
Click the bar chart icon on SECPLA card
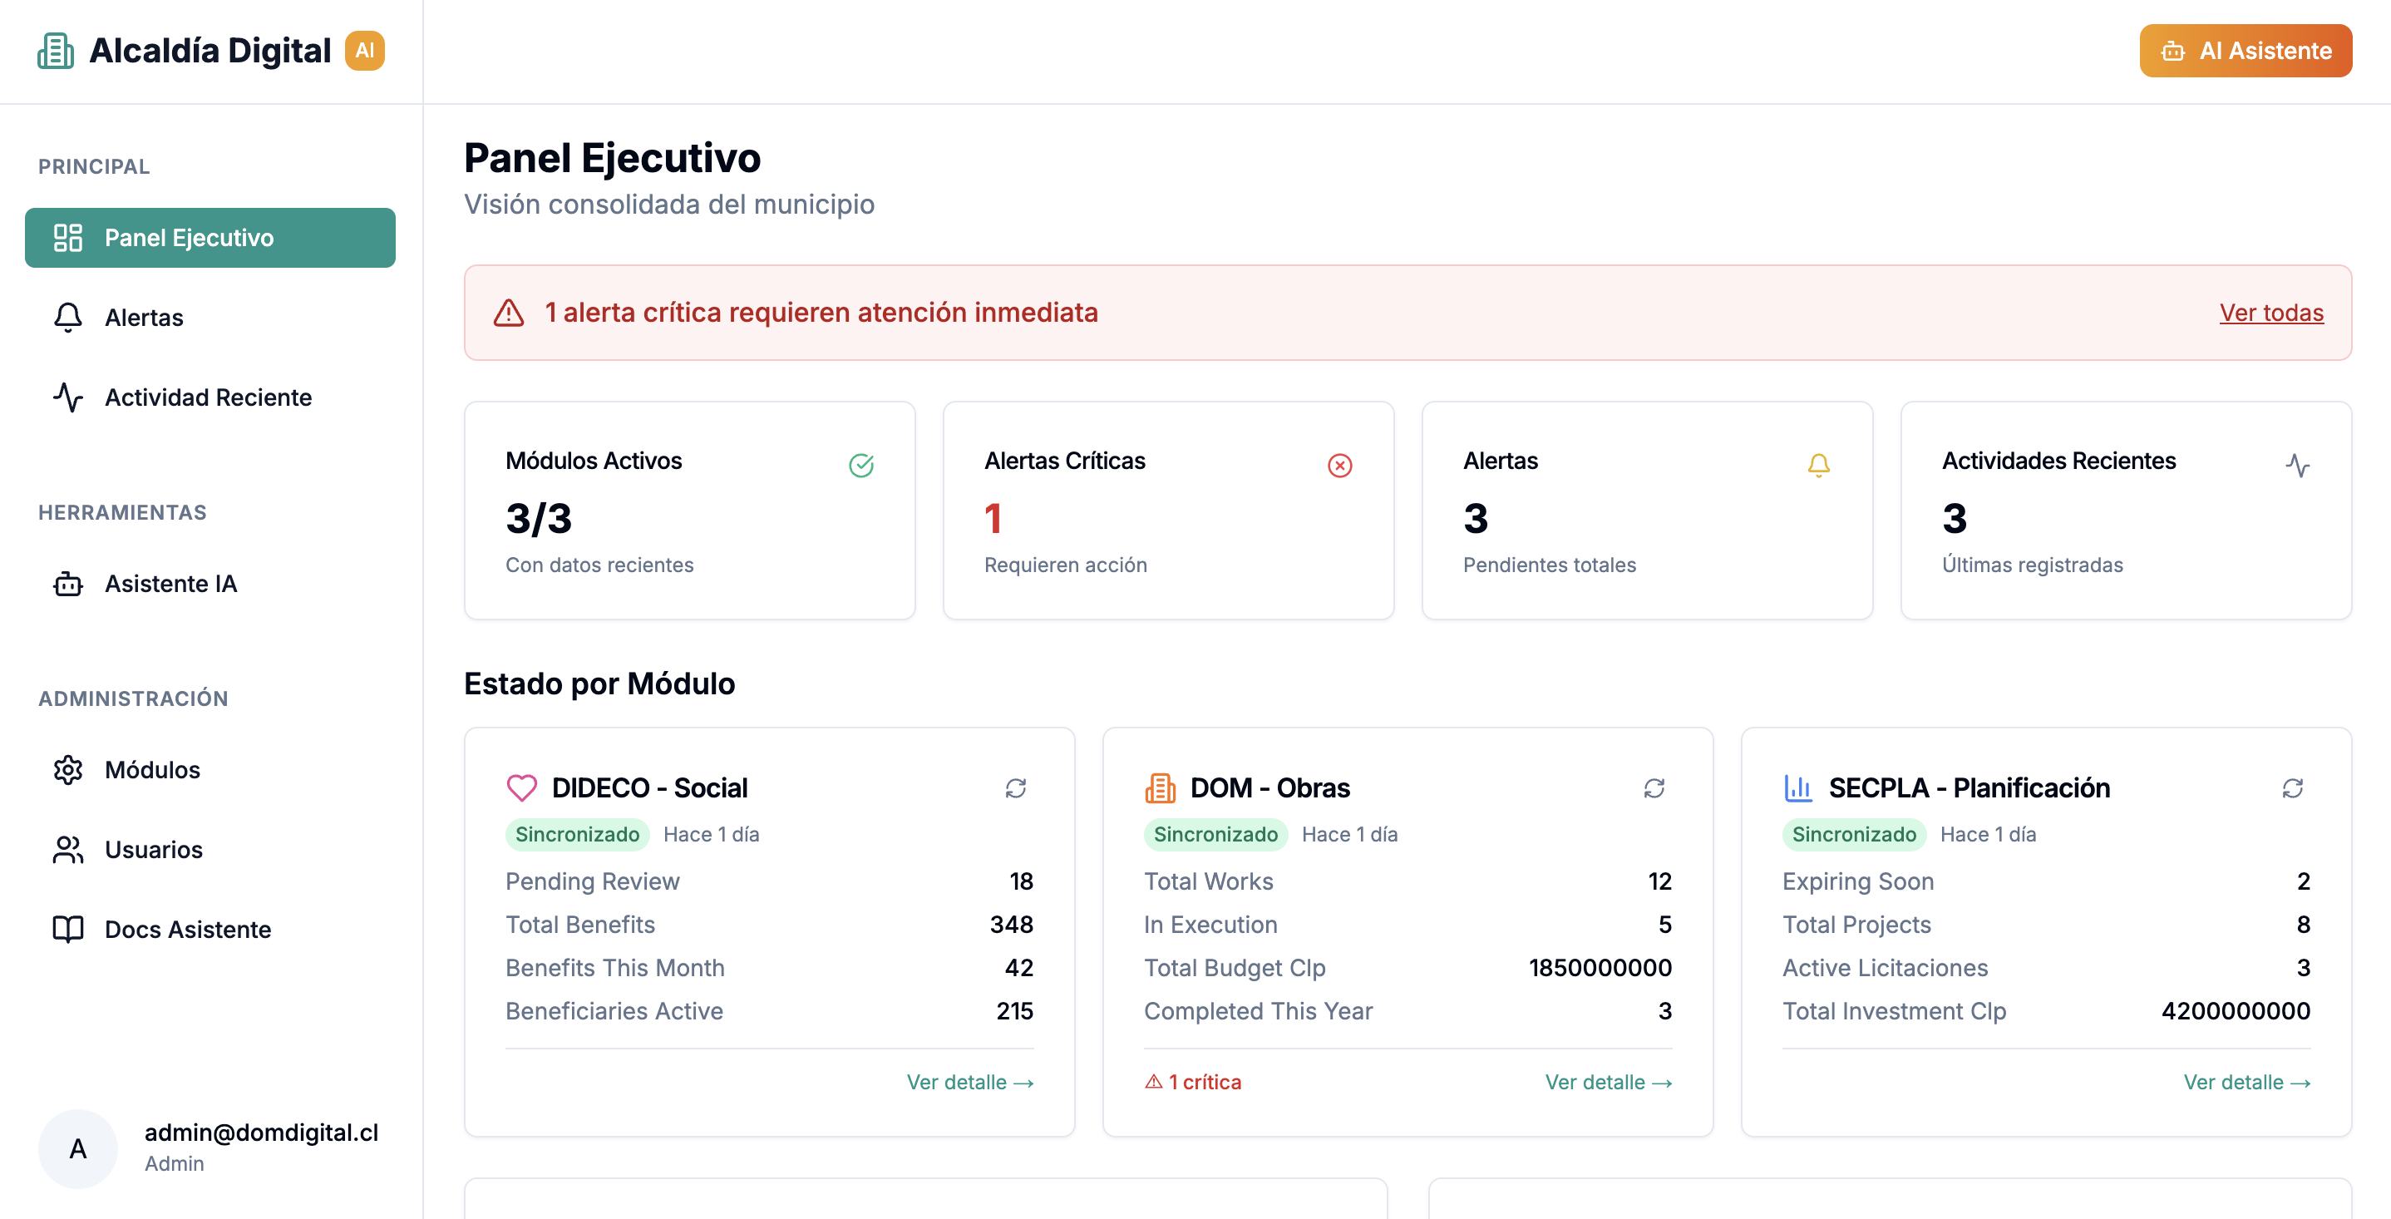[1799, 788]
